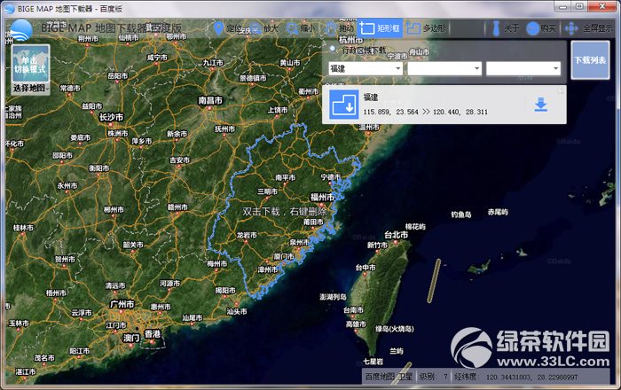Click the 三明市 label on the map
The image size is (621, 390).
pyautogui.click(x=267, y=191)
